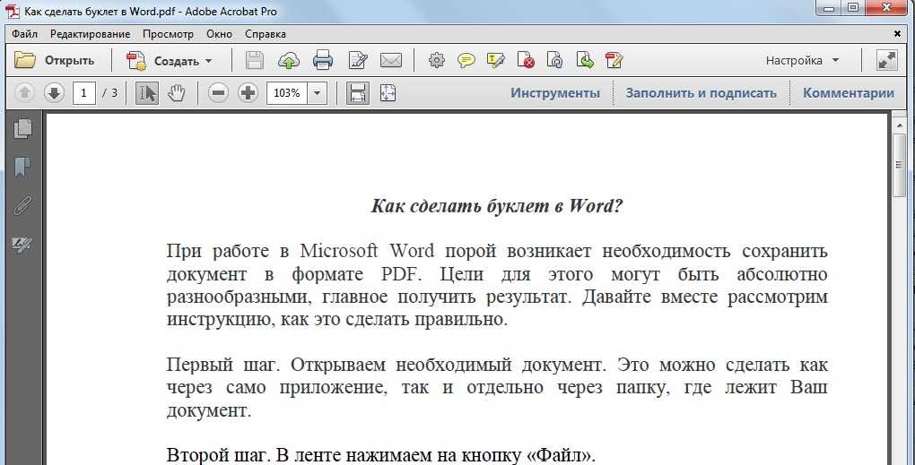Toggle fit width scrolling mode
915x465 pixels.
tap(357, 92)
